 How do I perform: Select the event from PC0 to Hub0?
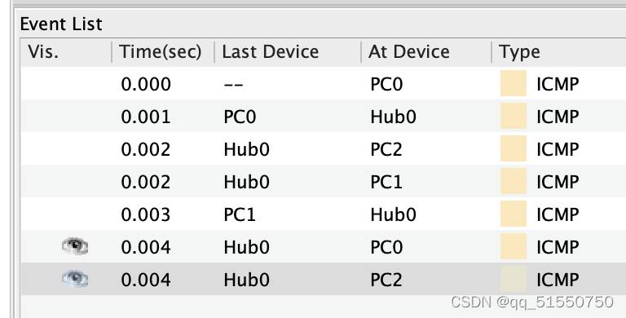coord(324,117)
